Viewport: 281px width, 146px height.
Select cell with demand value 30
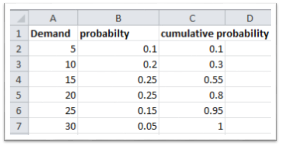tap(53, 126)
